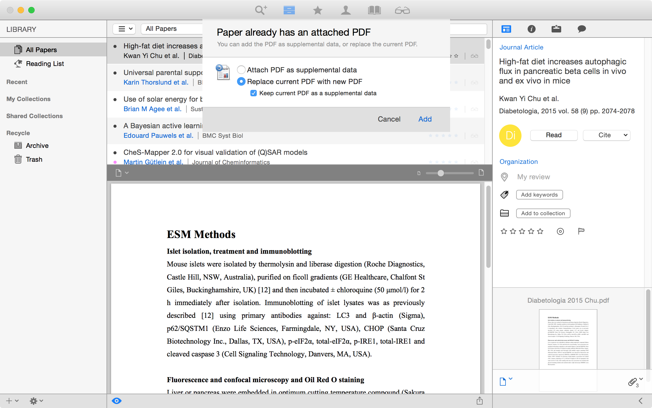Select the Overview inspector tab icon
Image resolution: width=652 pixels, height=408 pixels.
(506, 29)
